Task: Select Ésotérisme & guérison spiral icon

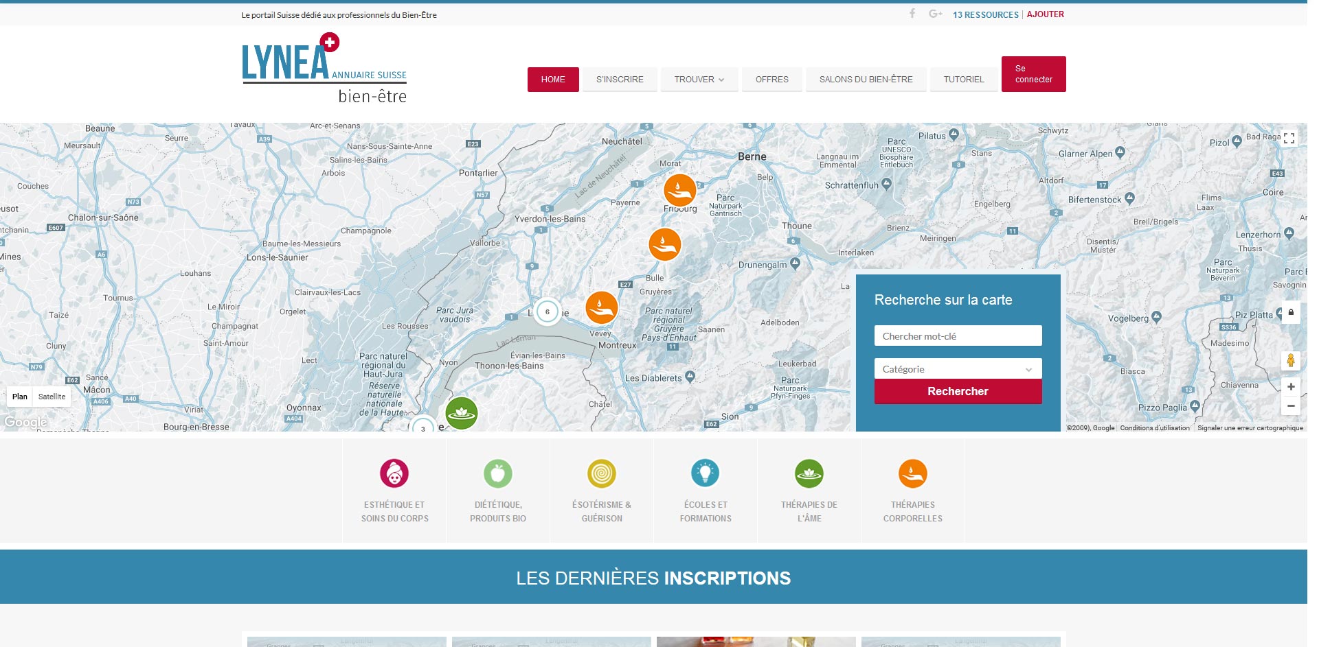Action: tap(602, 473)
